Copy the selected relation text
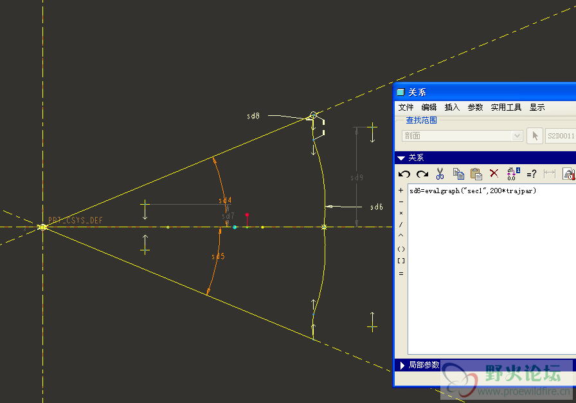 tap(458, 174)
